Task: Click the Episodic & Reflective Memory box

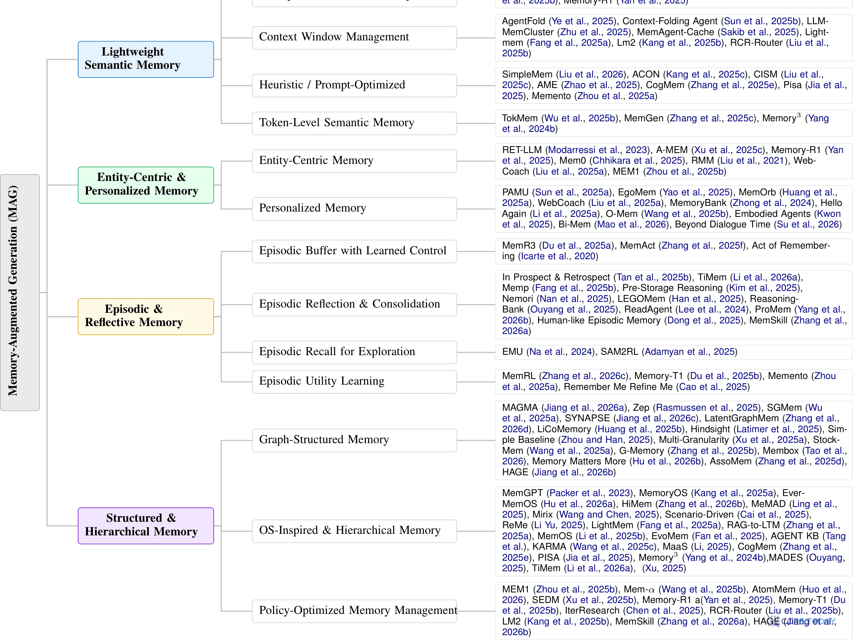Action: (x=146, y=316)
